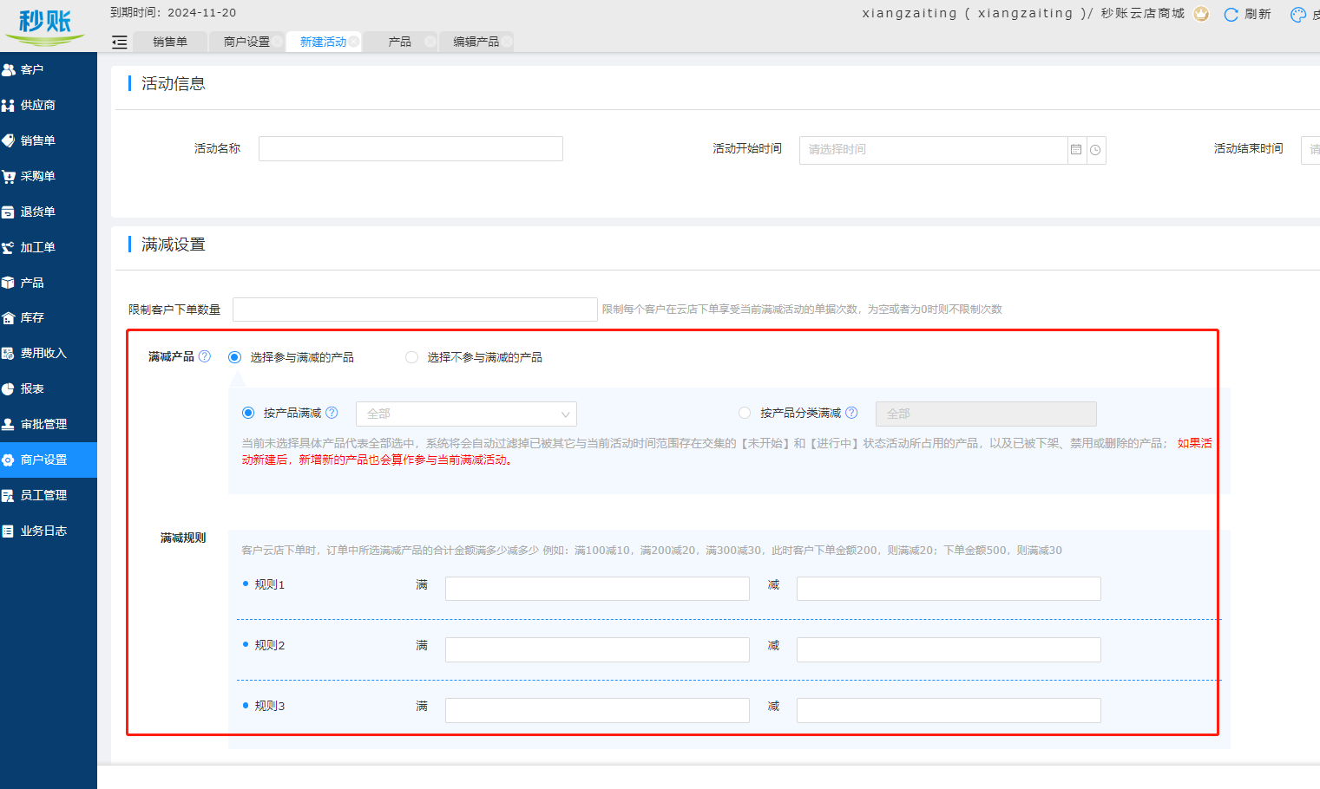Click the 刷新 text link
This screenshot has height=789, width=1320.
[1258, 14]
